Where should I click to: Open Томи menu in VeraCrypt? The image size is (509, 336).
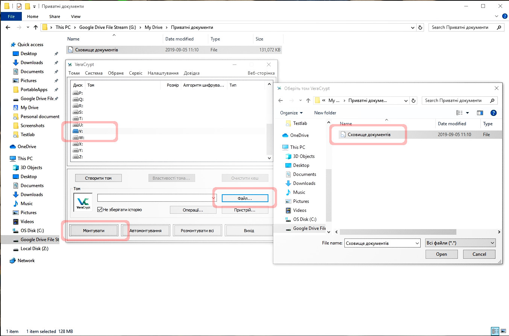tap(74, 73)
